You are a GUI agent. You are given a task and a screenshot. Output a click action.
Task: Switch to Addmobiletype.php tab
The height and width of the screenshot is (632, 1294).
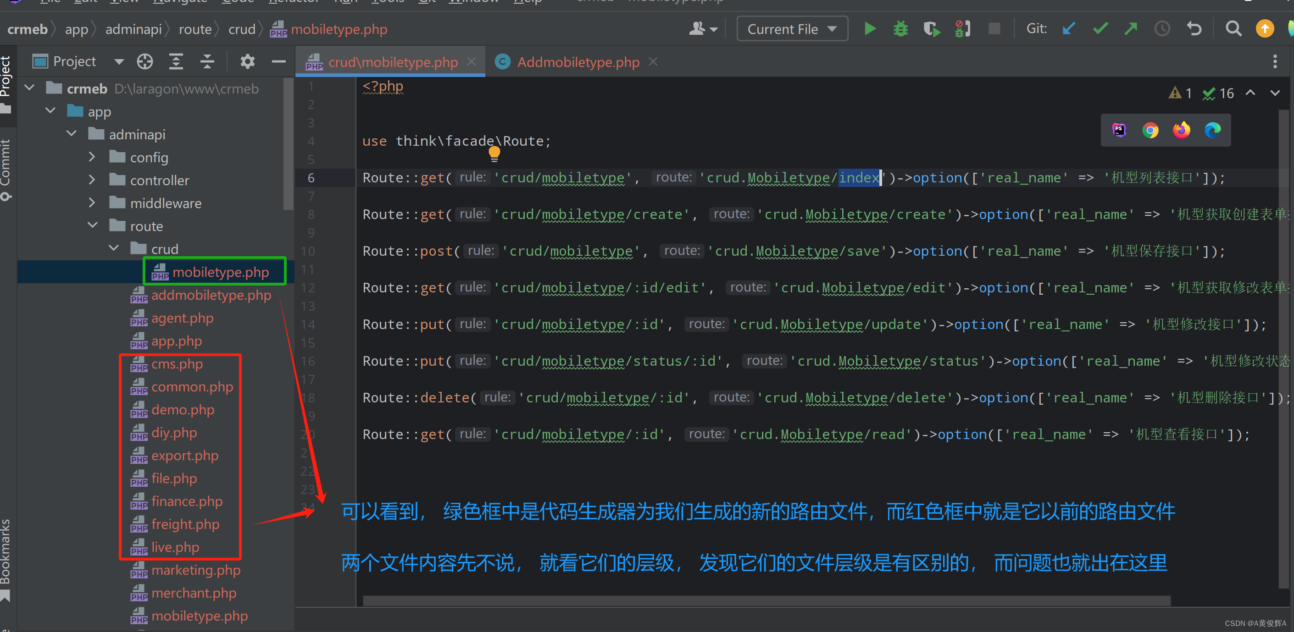click(577, 61)
